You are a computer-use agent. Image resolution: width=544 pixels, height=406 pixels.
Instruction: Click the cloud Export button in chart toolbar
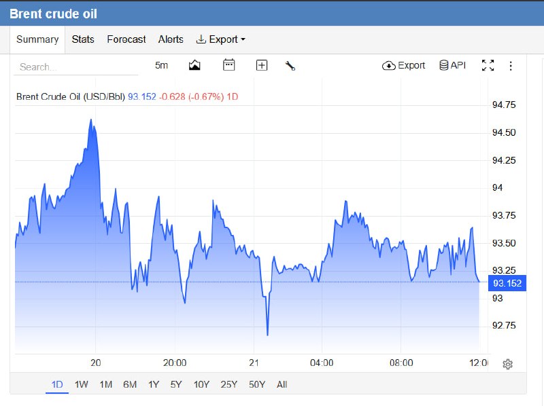click(x=403, y=65)
